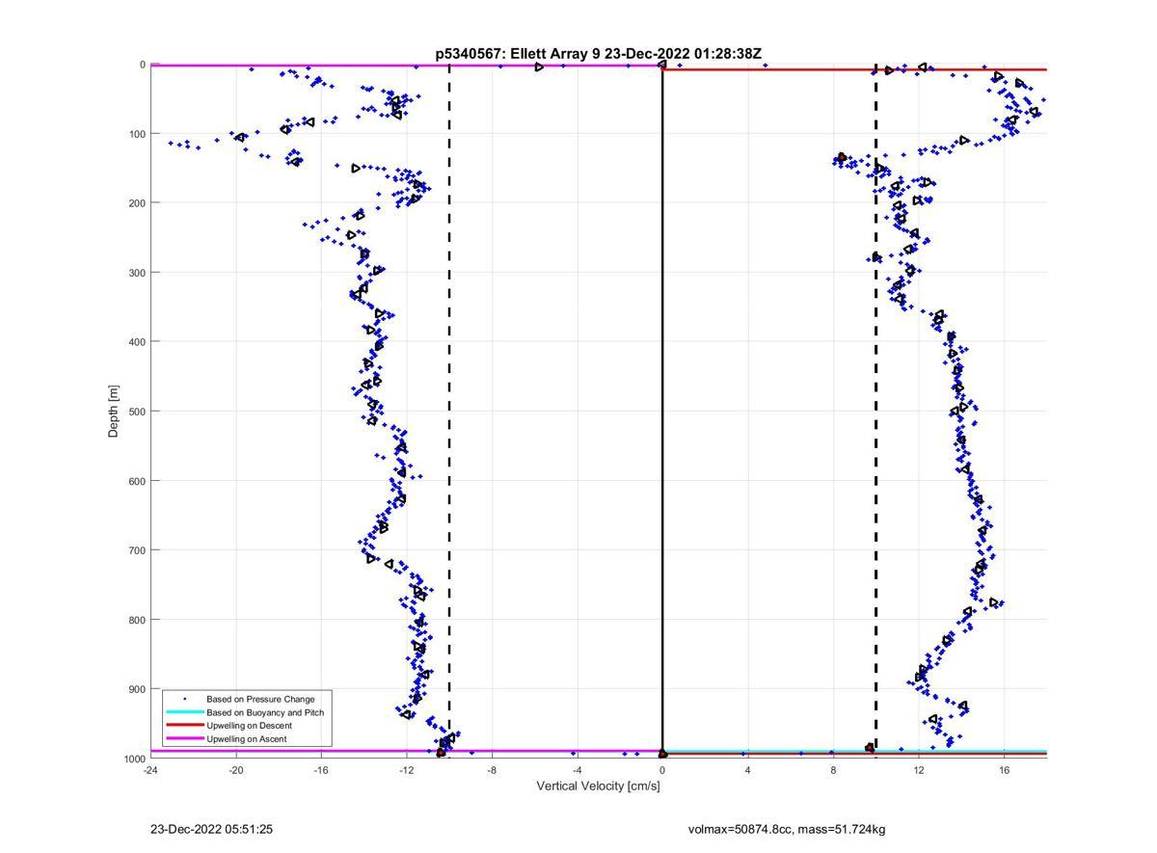Click depth tick label 900
The width and height of the screenshot is (1157, 853).
click(137, 689)
